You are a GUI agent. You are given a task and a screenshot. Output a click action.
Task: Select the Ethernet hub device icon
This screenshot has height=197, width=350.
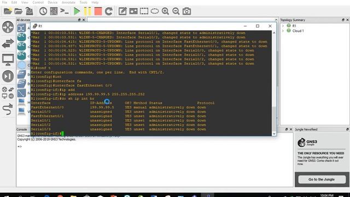click(x=22, y=74)
